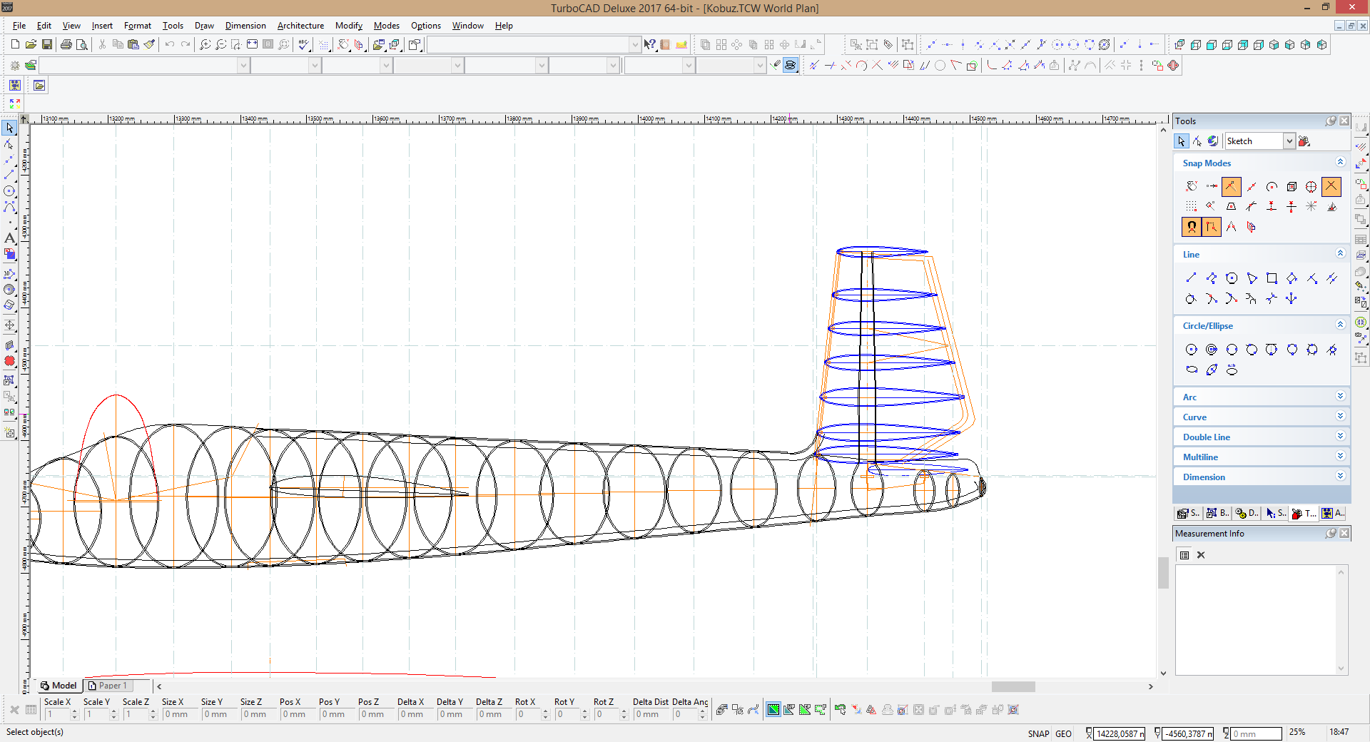Viewport: 1370px width, 742px height.
Task: Switch to the Paper 1 tab
Action: (108, 686)
